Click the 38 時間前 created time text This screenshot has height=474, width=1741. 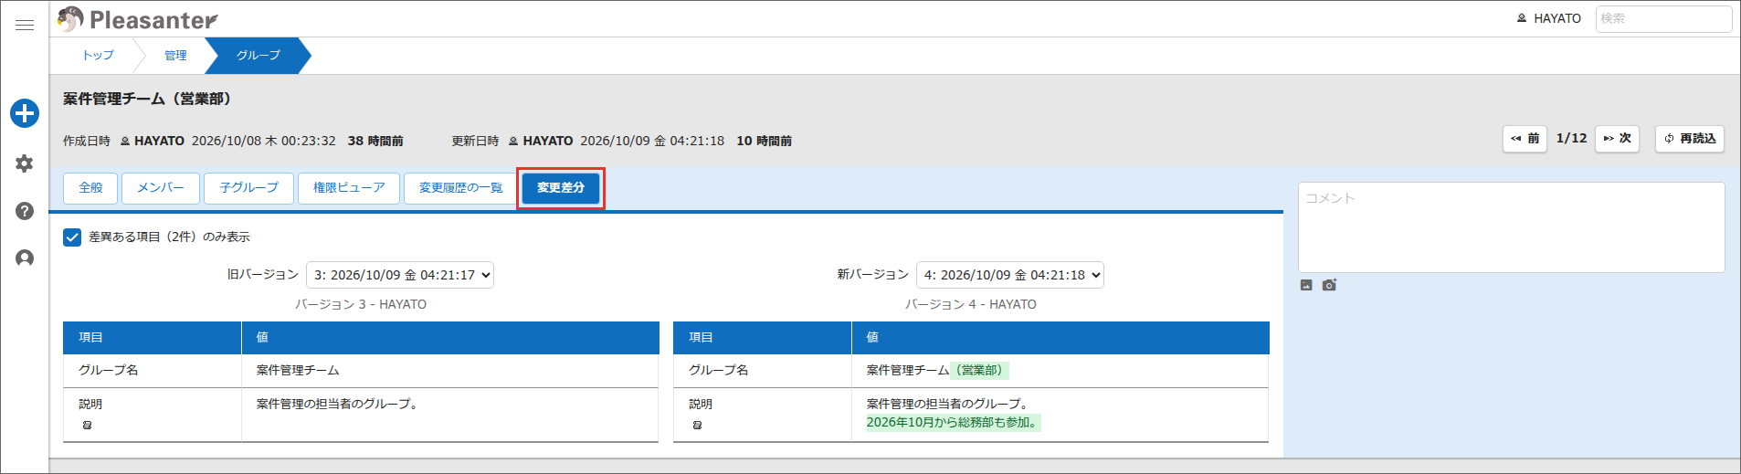point(375,142)
